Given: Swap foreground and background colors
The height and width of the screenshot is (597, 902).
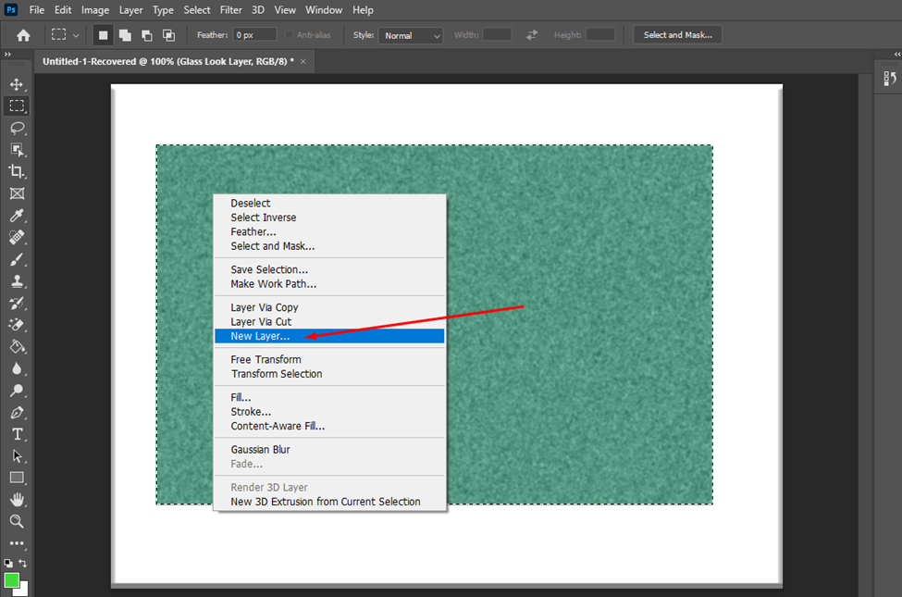Looking at the screenshot, I should (x=22, y=563).
